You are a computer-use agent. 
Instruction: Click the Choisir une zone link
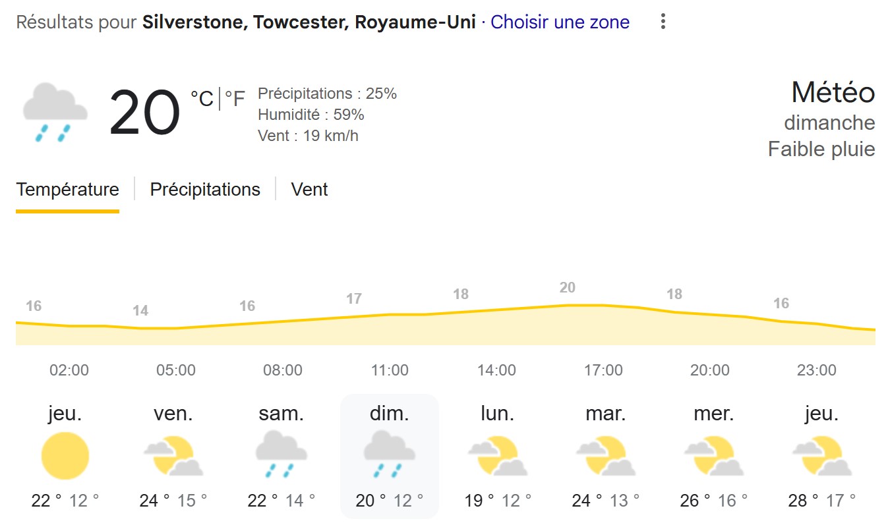(560, 22)
